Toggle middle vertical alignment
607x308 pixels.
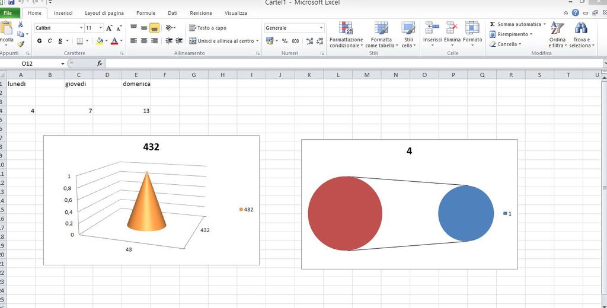[144, 27]
